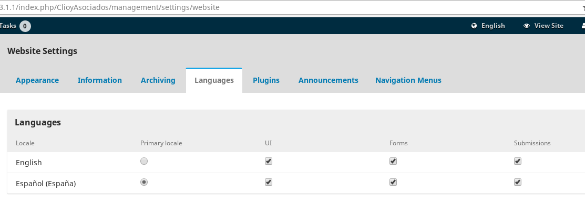
Task: Click the Español (España) locale label
Action: click(46, 184)
